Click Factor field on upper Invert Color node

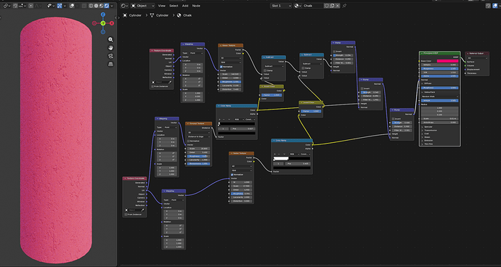[x=271, y=95]
